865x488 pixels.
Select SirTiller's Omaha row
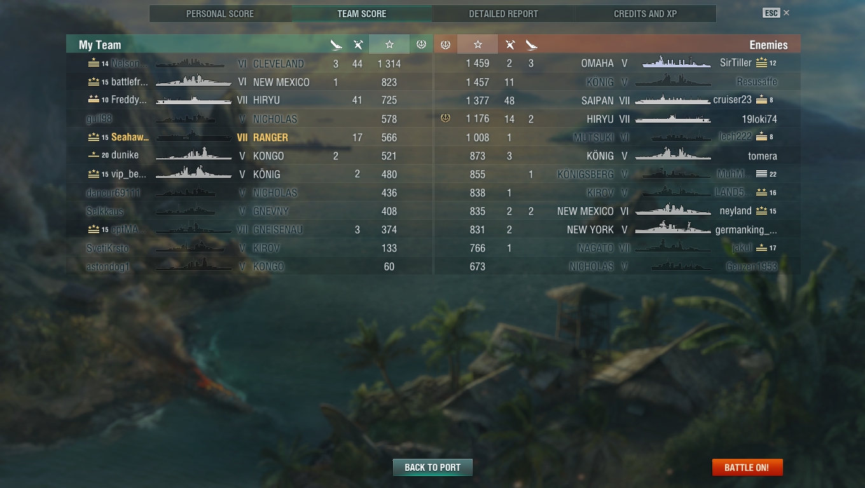pos(617,63)
